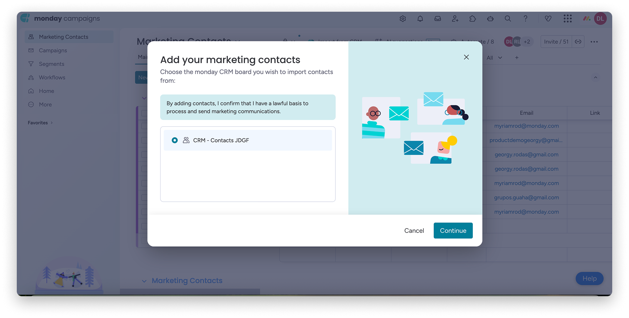This screenshot has height=318, width=629.
Task: Click the grupos.guaha@gmail.com email cell
Action: [x=526, y=197]
